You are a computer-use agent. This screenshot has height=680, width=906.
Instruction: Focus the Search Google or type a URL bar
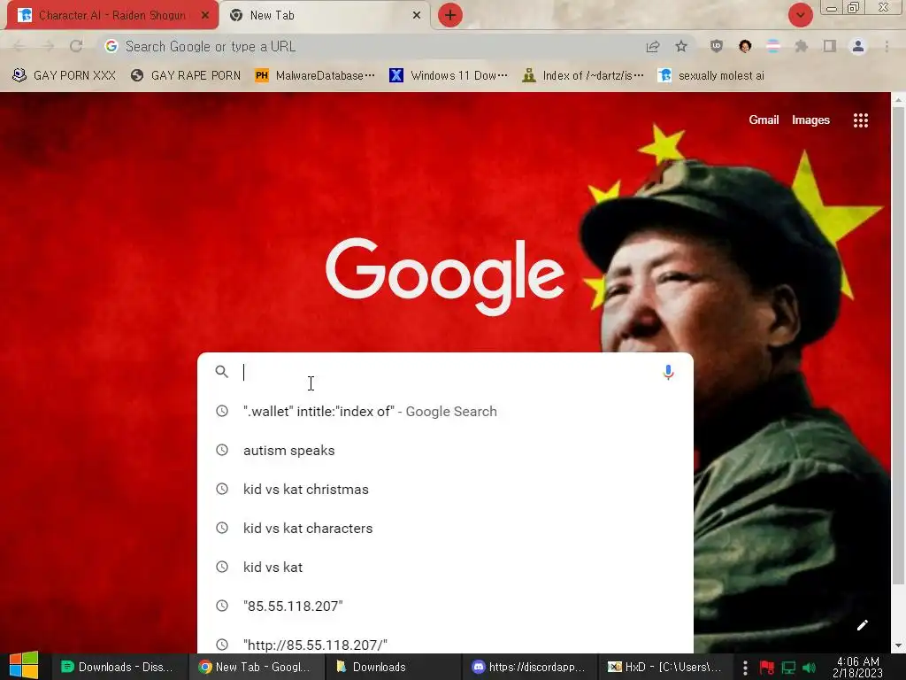370,46
